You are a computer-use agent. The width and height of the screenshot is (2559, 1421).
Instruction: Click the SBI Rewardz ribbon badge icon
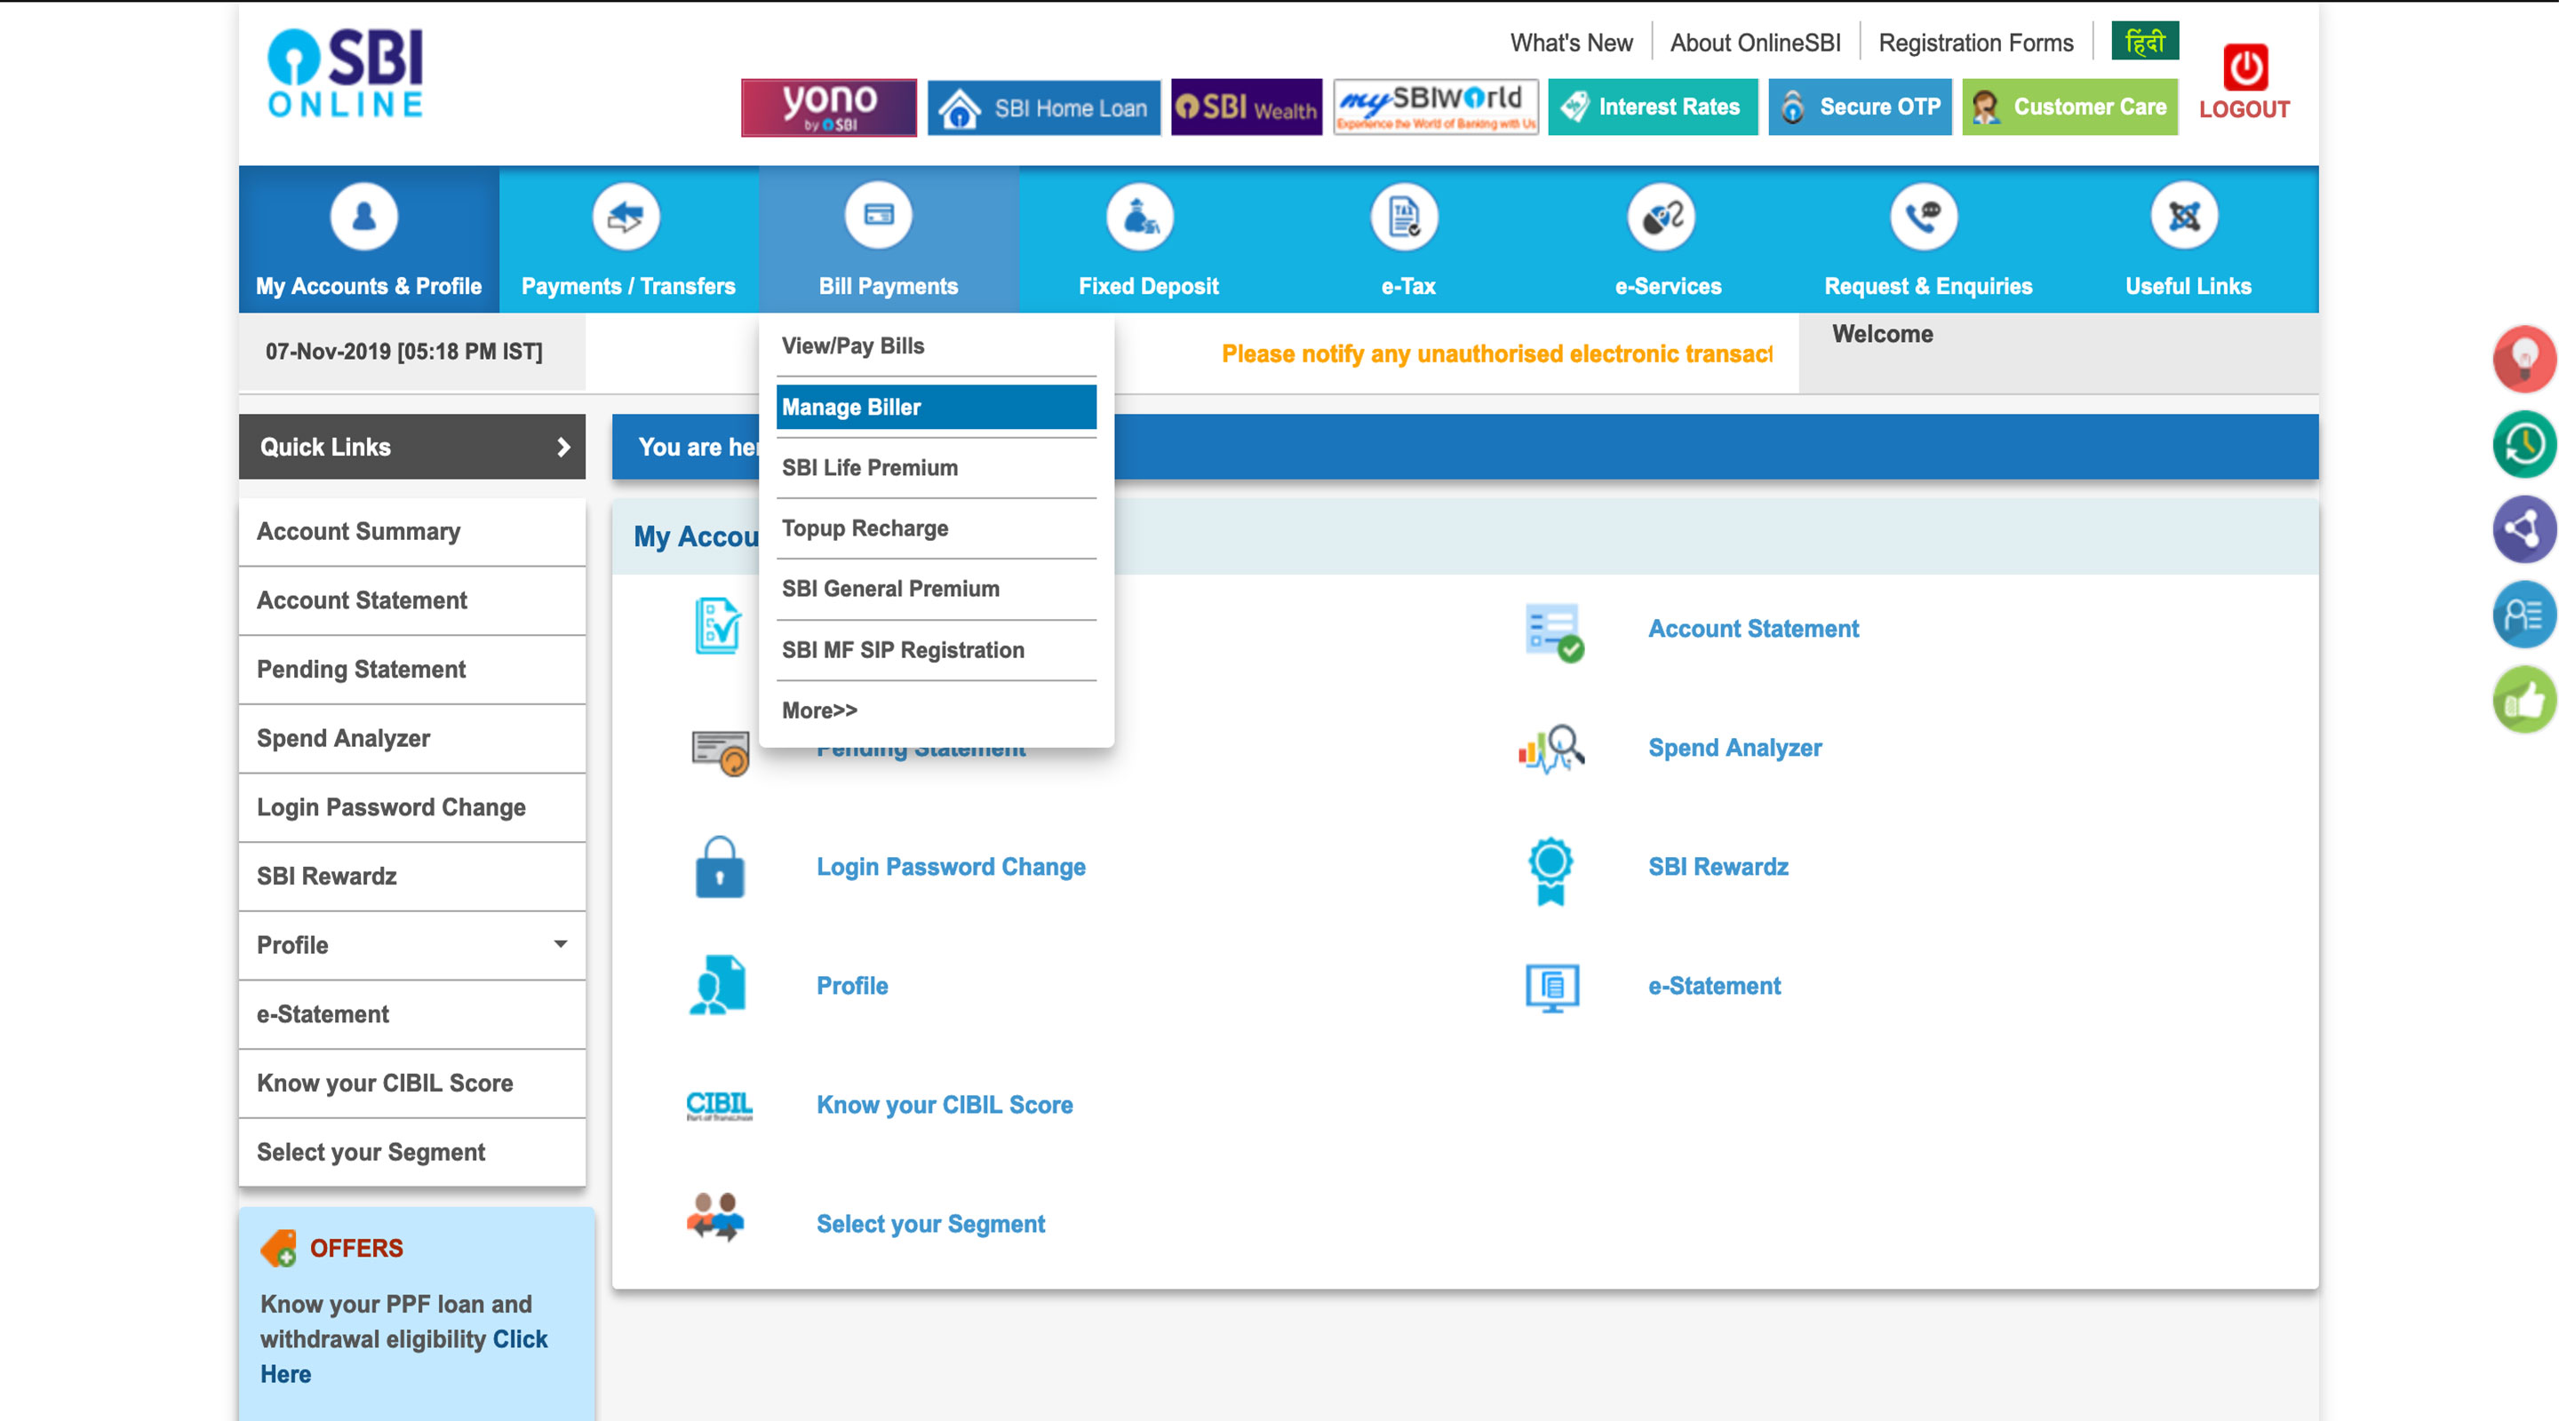pos(1551,869)
